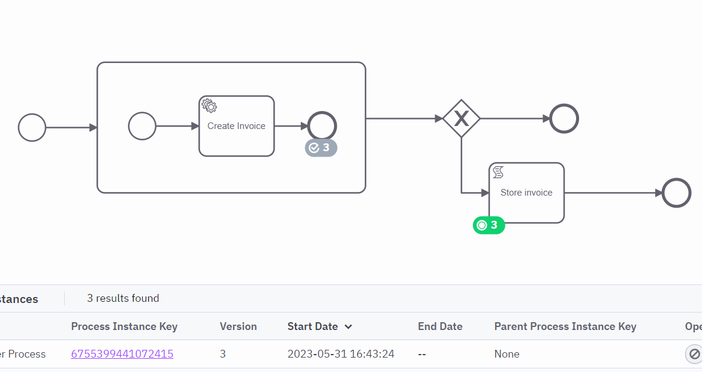Click the End Date column header

coord(440,326)
